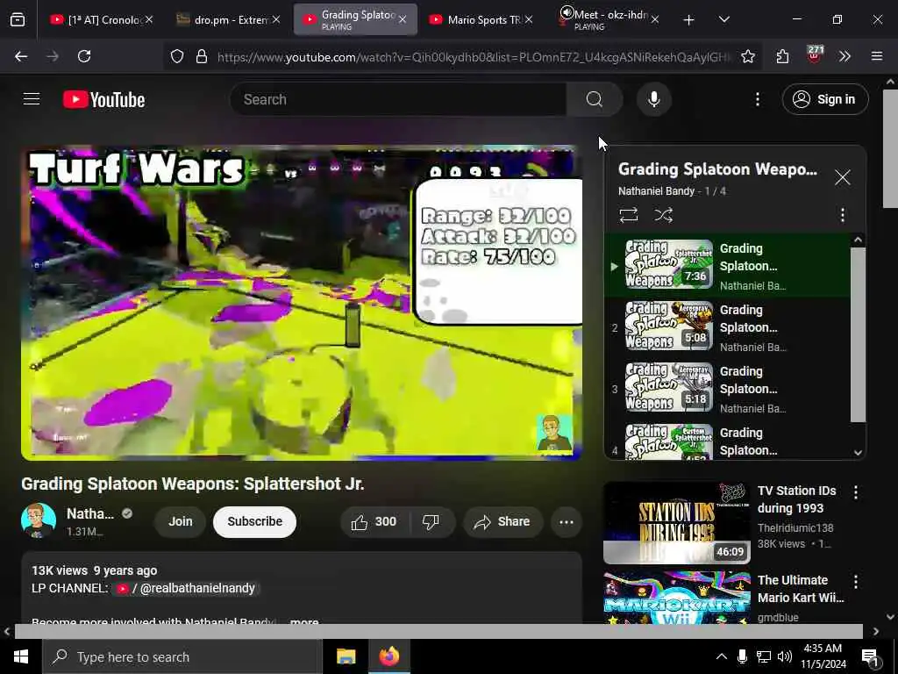The width and height of the screenshot is (898, 674).
Task: Share this video
Action: (x=502, y=521)
